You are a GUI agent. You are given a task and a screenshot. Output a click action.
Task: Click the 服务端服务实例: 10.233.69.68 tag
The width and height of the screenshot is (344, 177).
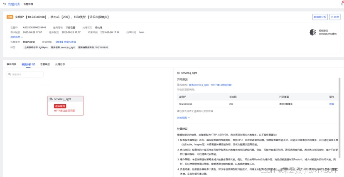click(x=93, y=47)
